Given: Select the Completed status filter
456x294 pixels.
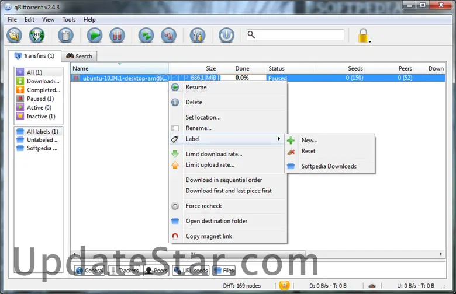Looking at the screenshot, I should 39,90.
